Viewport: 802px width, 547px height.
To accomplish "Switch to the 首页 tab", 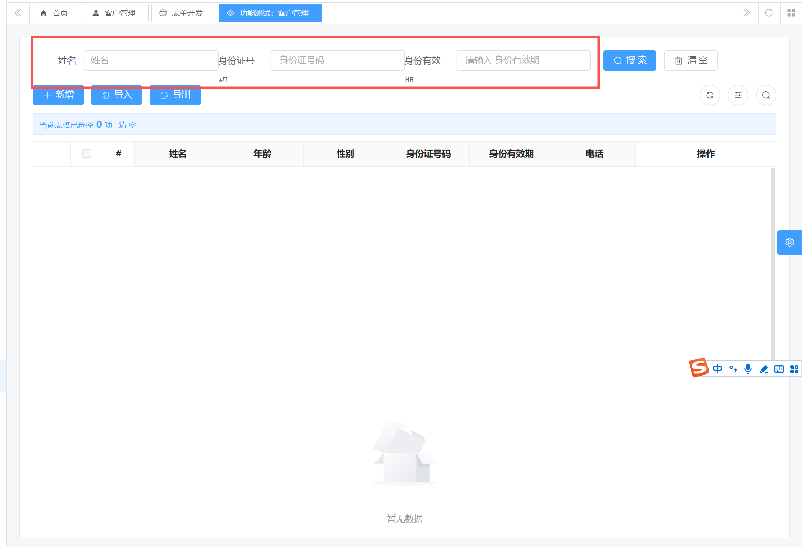I will tap(56, 13).
